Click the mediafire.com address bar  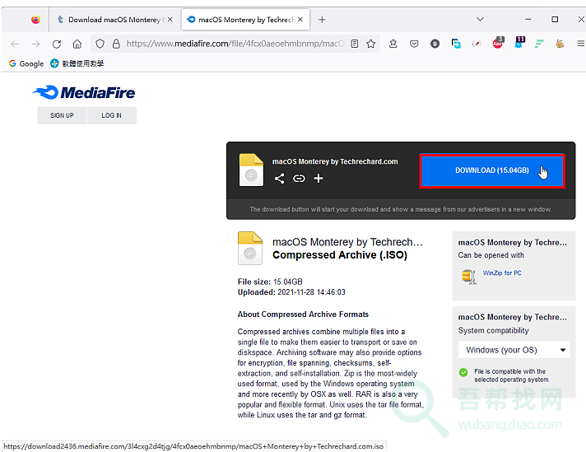tap(235, 44)
